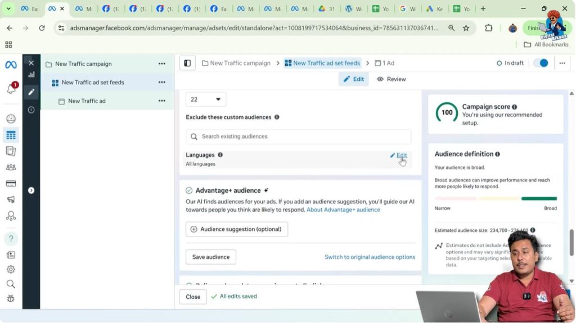576x323 pixels.
Task: Close the editor with the X icon
Action: pos(31,63)
